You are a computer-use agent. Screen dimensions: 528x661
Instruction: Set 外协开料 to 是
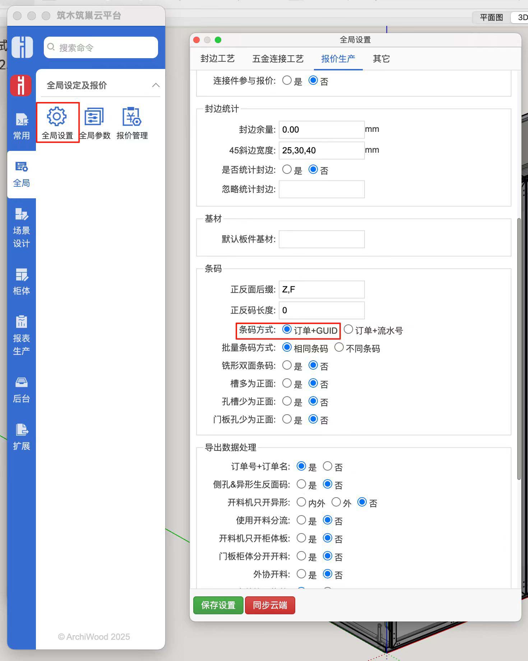[301, 574]
